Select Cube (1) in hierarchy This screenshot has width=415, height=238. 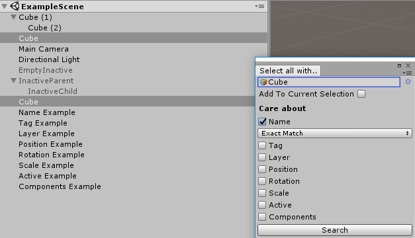(x=36, y=17)
